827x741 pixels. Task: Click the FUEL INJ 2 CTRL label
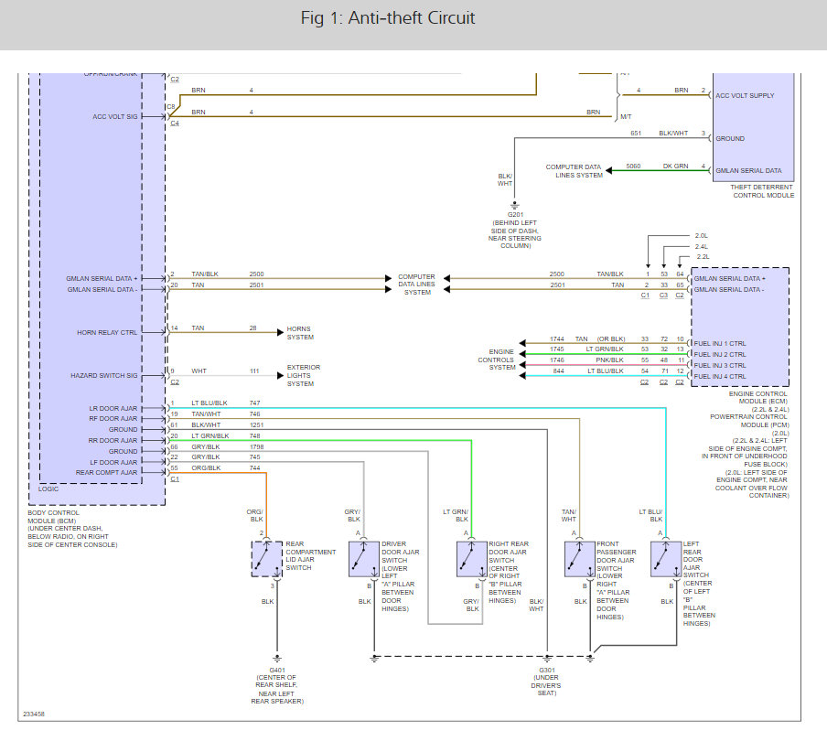[x=720, y=354]
